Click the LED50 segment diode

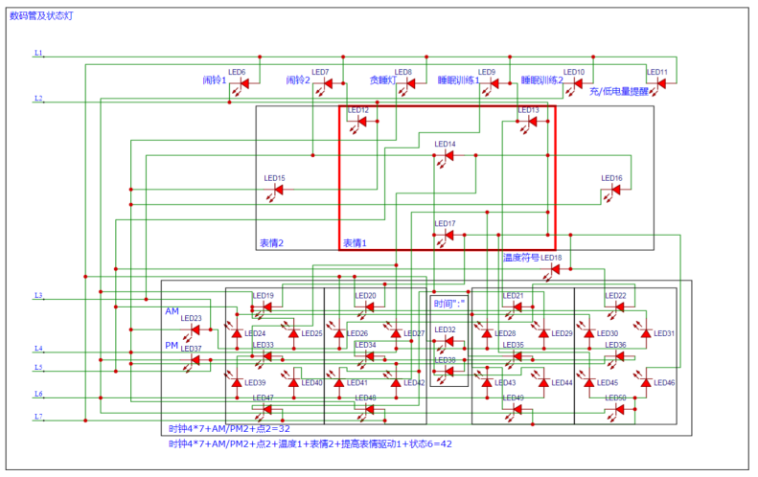click(616, 411)
